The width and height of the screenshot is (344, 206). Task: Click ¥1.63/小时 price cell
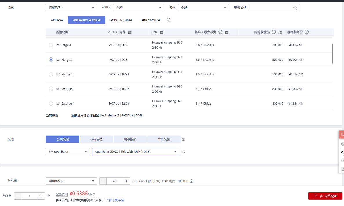point(296,104)
